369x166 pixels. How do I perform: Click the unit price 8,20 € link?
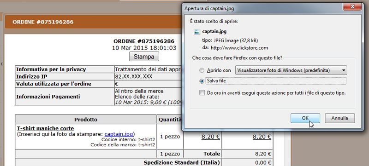[211, 137]
